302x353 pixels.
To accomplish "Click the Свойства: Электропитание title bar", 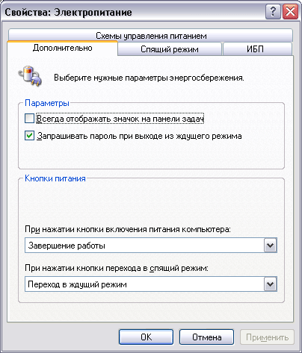I will coord(135,12).
